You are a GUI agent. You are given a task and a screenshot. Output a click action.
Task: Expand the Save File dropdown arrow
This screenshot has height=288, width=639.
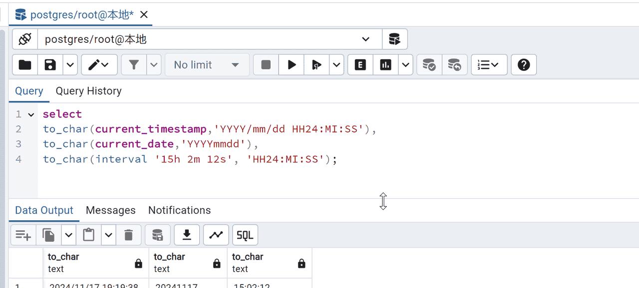pyautogui.click(x=70, y=65)
